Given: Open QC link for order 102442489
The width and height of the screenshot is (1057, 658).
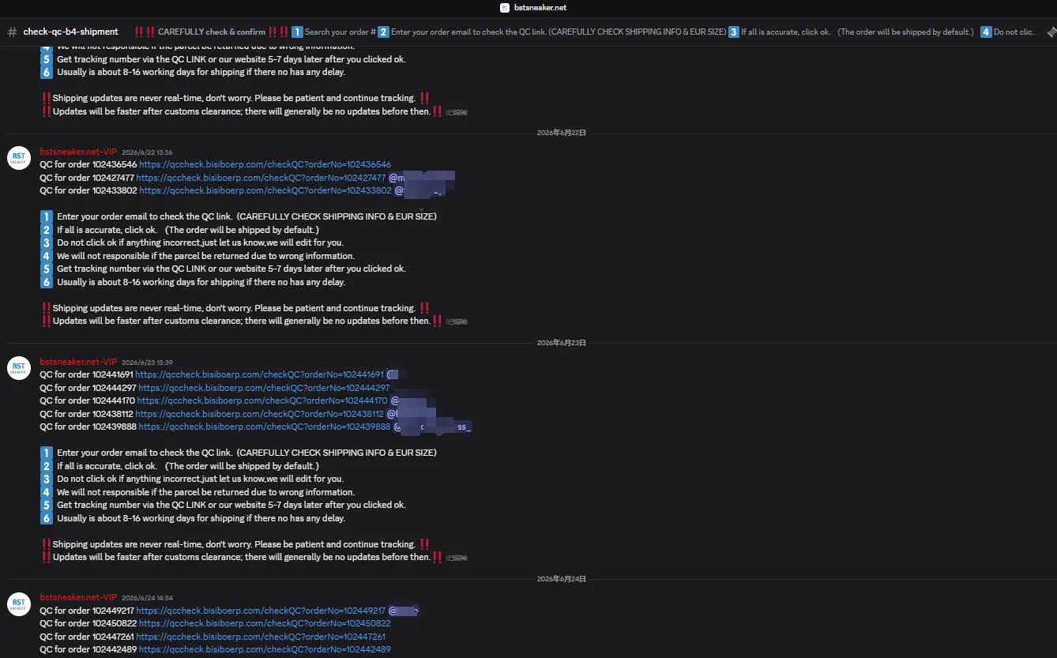Looking at the screenshot, I should click(x=265, y=649).
